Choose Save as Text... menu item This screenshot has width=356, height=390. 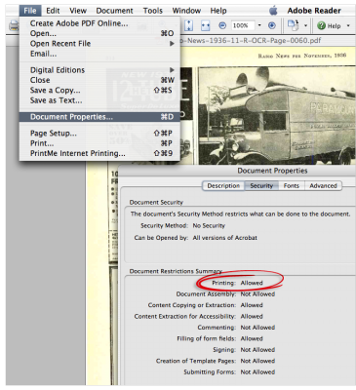(x=99, y=100)
